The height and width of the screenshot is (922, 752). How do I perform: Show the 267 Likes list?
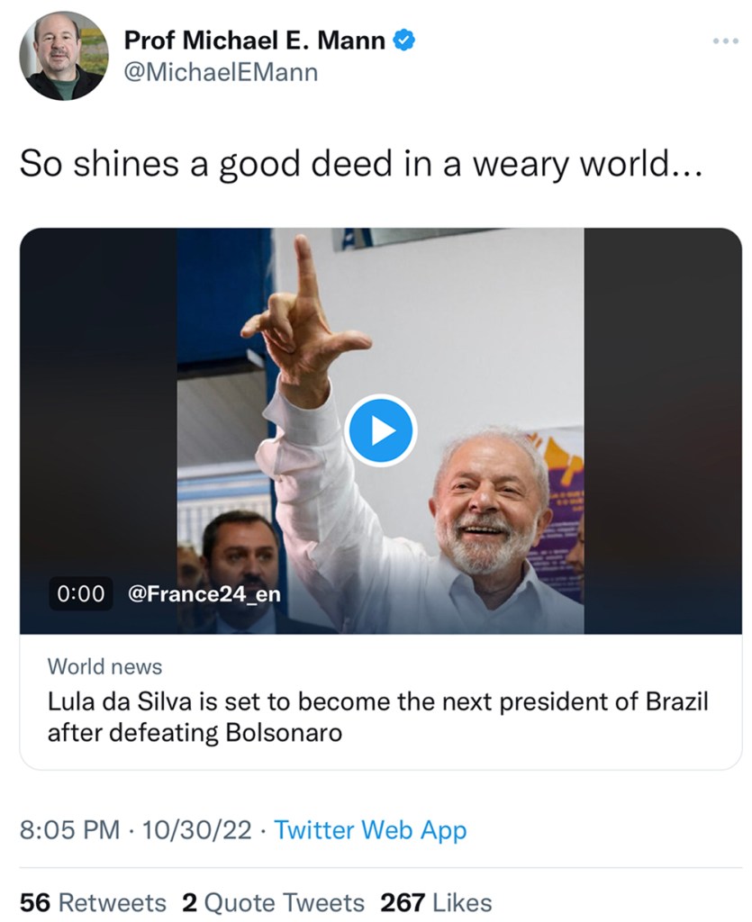436,902
